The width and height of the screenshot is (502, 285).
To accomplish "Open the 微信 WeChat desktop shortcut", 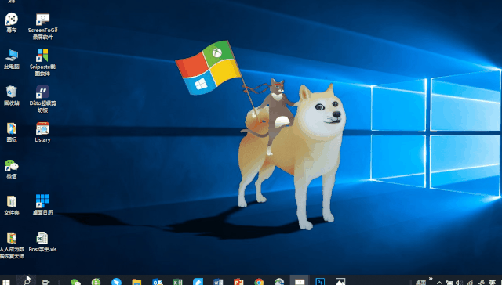I will (12, 169).
